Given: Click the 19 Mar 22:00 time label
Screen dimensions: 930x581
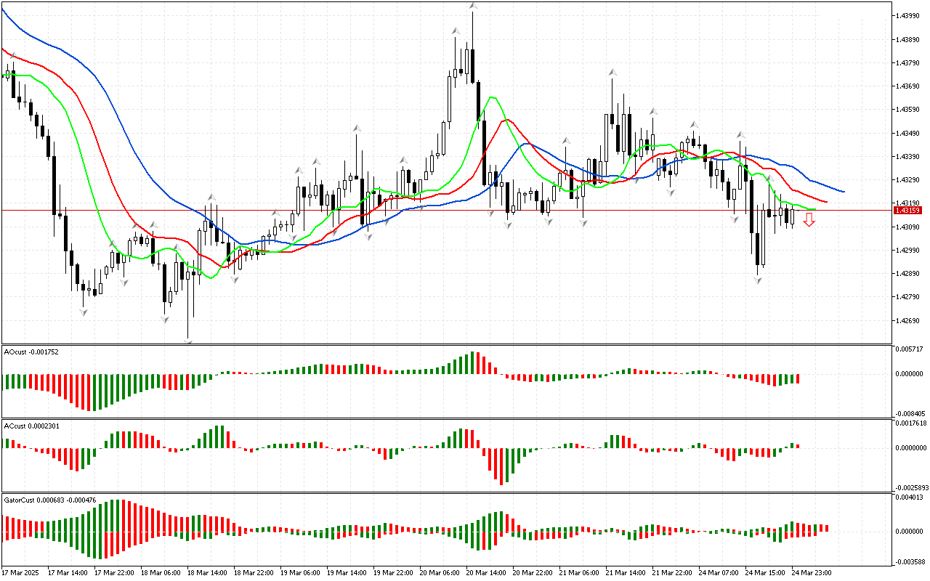Looking at the screenshot, I should point(393,572).
